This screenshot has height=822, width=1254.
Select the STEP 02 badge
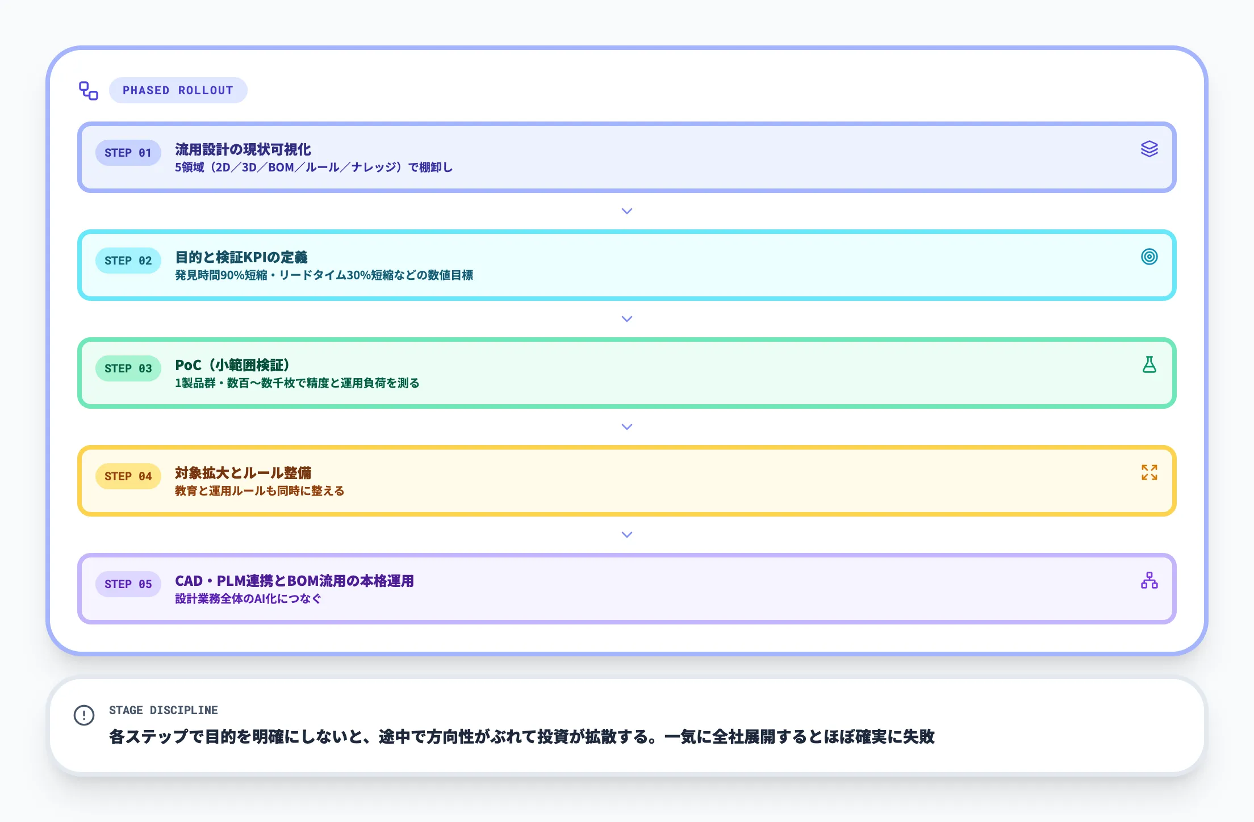[128, 261]
